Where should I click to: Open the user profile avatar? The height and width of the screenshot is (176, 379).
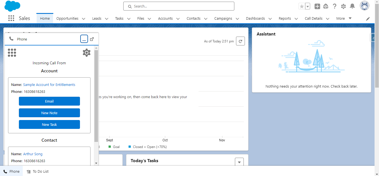coord(365,6)
